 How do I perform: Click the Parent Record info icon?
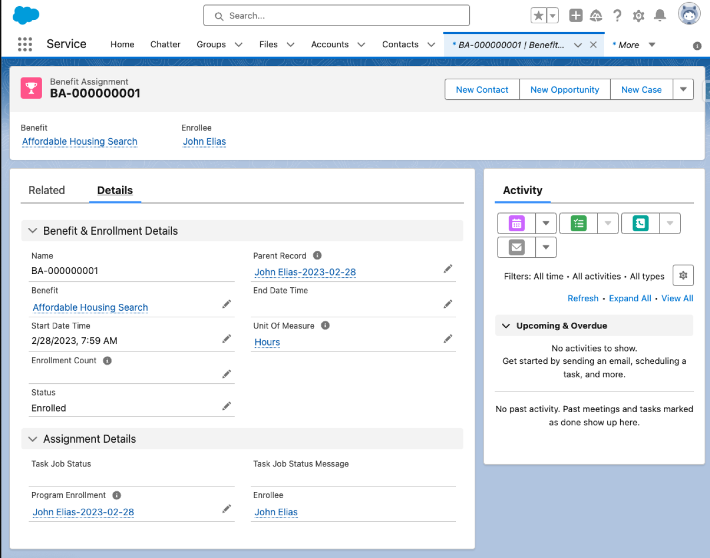tap(317, 256)
